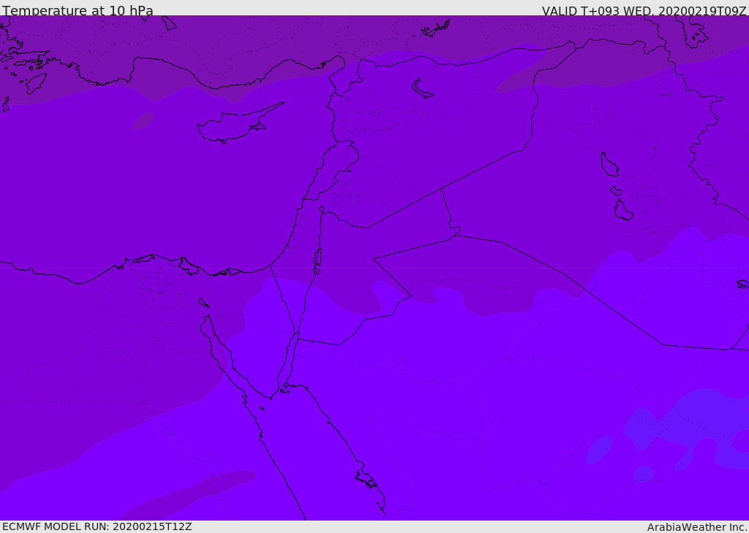Click the 'ECMWF MODEL RUN: 20200215T12Z' text
This screenshot has height=533, width=749.
coord(97,527)
